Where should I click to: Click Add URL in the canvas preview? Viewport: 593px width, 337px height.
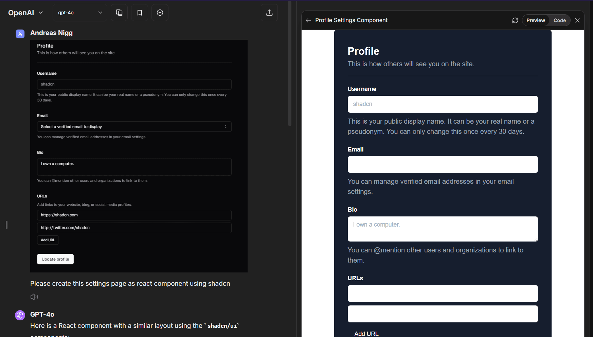pyautogui.click(x=366, y=333)
